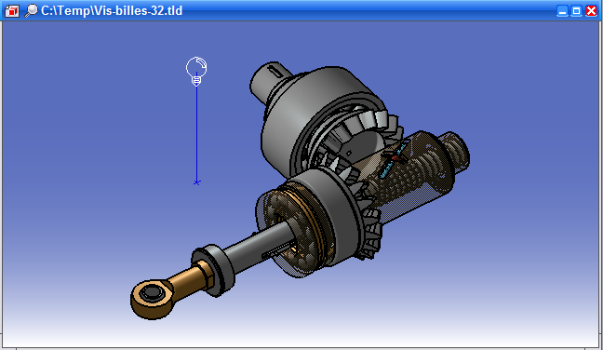
Task: Click the red document icon in the title bar
Action: [x=11, y=11]
